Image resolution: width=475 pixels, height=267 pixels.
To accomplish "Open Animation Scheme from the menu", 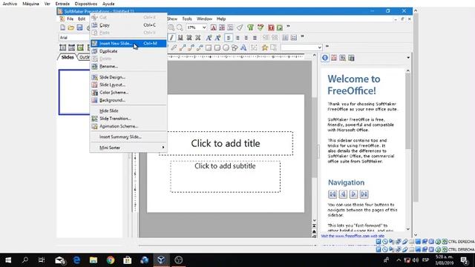I will pyautogui.click(x=128, y=126).
